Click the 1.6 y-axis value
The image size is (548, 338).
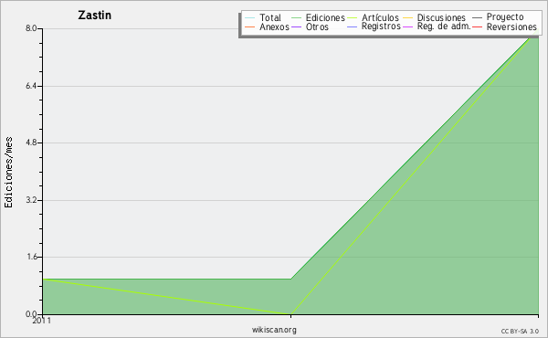(31, 257)
